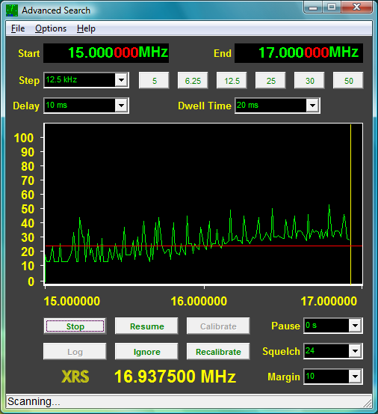The height and width of the screenshot is (414, 378).
Task: Expand the Step dropdown showing 12.5 kHz
Action: coord(122,80)
